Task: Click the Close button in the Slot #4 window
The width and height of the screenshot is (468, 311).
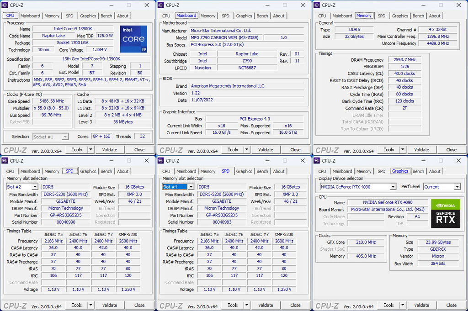Action: pyautogui.click(x=296, y=306)
